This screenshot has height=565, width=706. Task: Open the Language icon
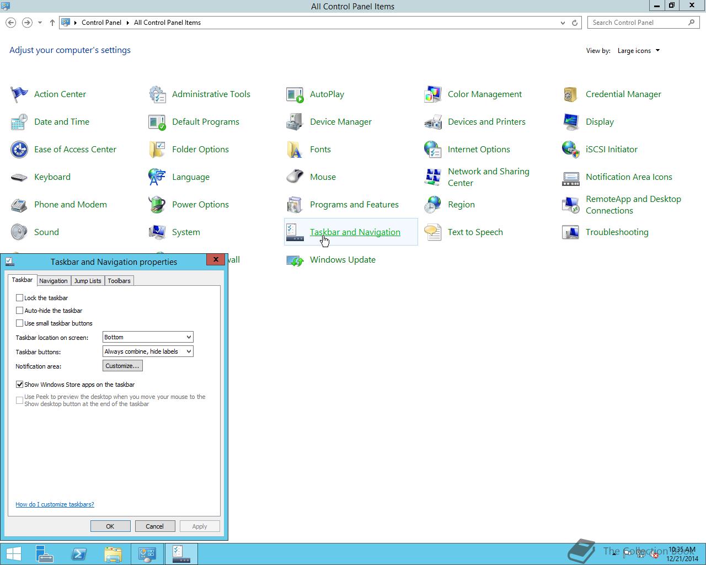157,177
